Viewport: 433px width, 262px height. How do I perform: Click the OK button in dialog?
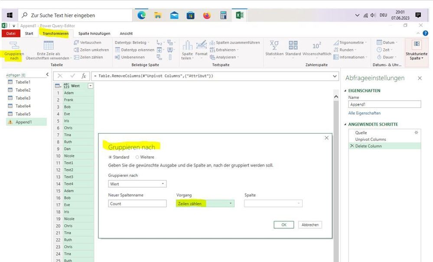click(283, 224)
